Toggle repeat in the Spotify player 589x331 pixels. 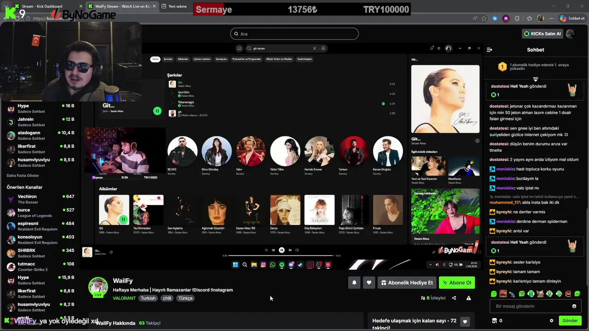297,250
